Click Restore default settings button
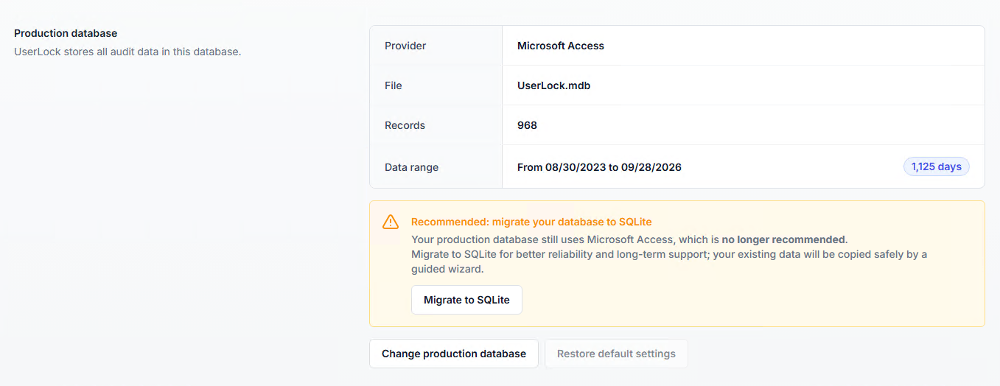 (x=616, y=354)
